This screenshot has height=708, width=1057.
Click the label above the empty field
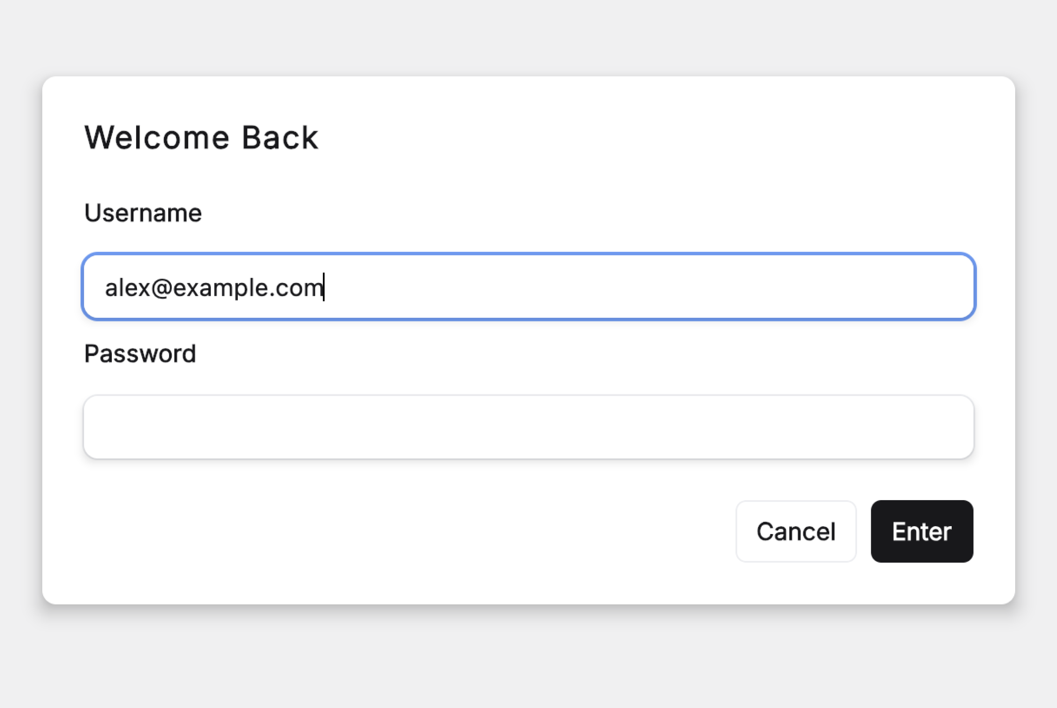tap(140, 354)
